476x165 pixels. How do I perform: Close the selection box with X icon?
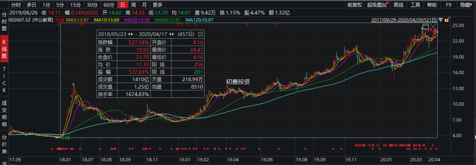point(433,27)
